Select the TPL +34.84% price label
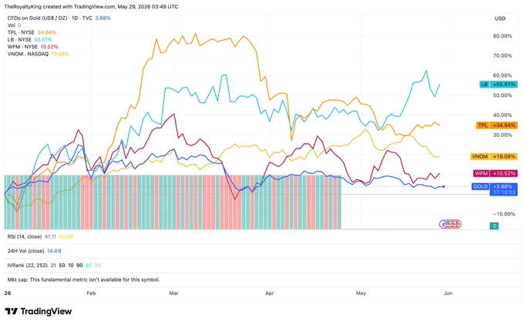 pos(497,125)
